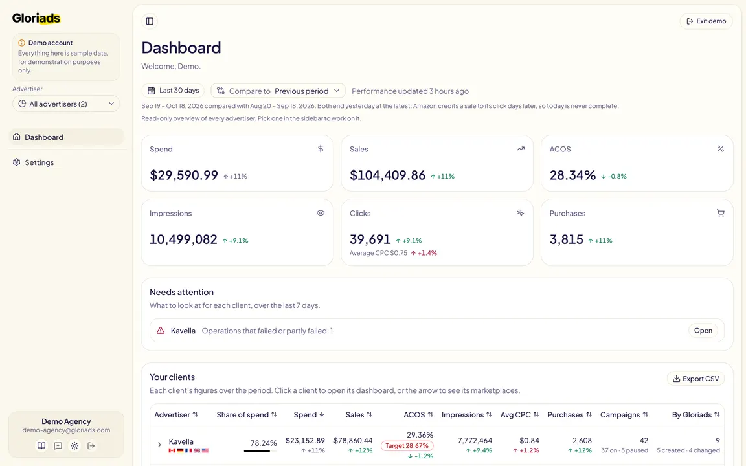Sort table by Advertiser column
746x466 pixels.
coord(176,415)
